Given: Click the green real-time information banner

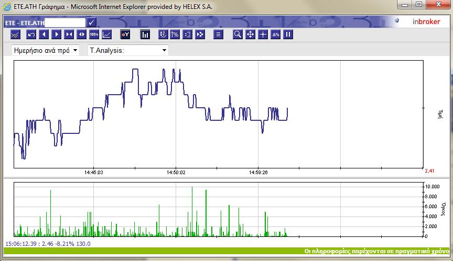Looking at the screenshot, I should click(x=226, y=251).
